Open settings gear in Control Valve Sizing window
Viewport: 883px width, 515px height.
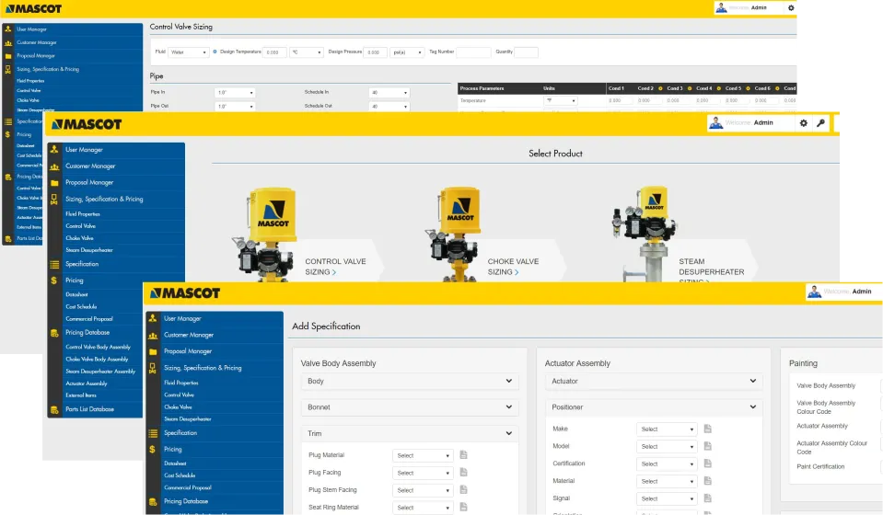tap(791, 8)
